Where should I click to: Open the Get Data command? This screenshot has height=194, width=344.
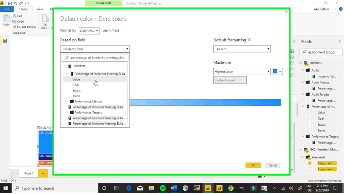[45, 22]
